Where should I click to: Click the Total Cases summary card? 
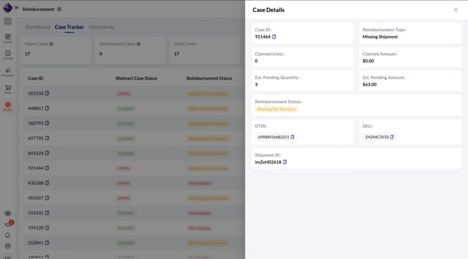click(x=205, y=50)
